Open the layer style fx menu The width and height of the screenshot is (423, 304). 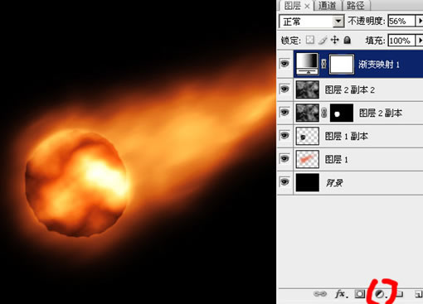pyautogui.click(x=341, y=294)
